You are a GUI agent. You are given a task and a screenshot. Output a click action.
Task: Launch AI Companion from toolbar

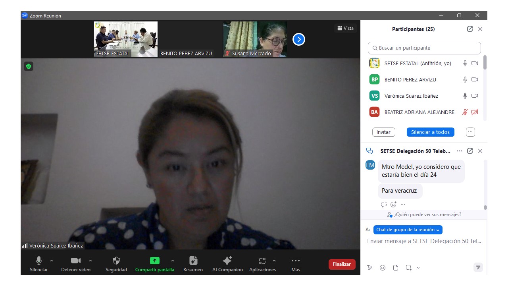pyautogui.click(x=227, y=264)
